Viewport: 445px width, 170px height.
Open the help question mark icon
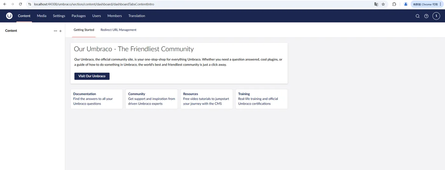click(x=427, y=16)
